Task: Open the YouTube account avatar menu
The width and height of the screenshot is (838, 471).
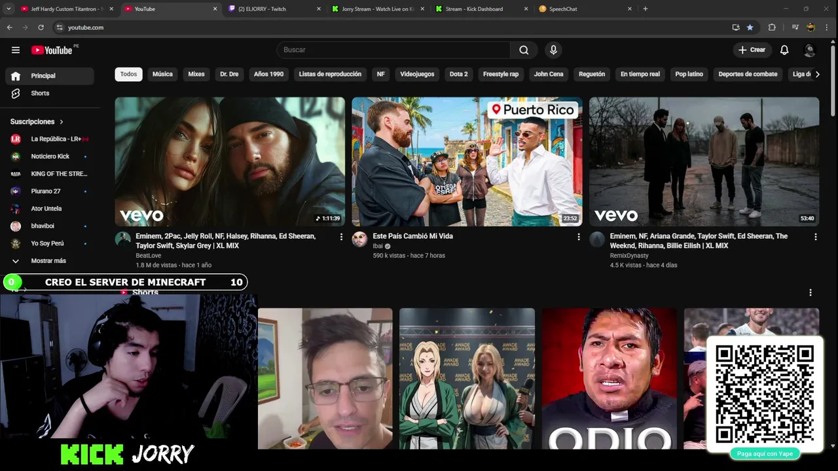Action: pos(810,50)
